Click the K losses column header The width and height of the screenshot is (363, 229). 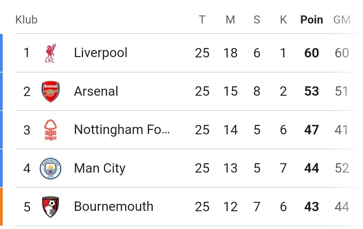point(283,20)
